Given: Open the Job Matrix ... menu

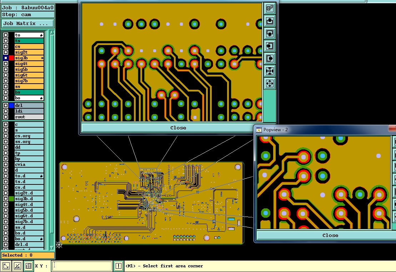Looking at the screenshot, I should (28, 24).
